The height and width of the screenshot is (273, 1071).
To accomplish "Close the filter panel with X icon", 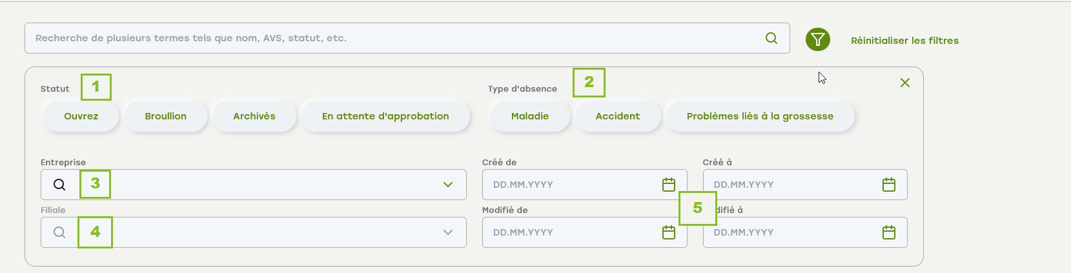I will point(905,83).
